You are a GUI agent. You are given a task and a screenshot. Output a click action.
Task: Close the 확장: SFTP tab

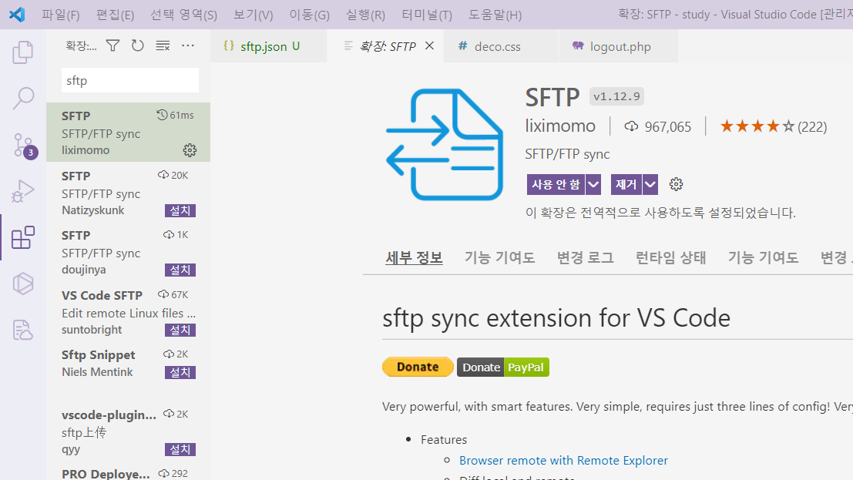(429, 45)
